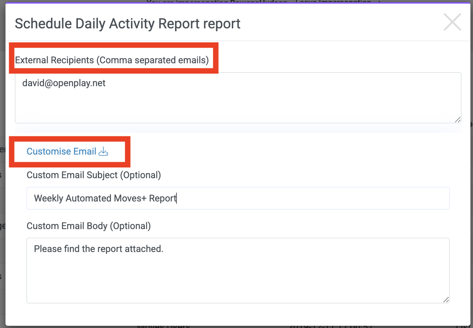Click the External Recipients textarea resize handle

point(458,120)
